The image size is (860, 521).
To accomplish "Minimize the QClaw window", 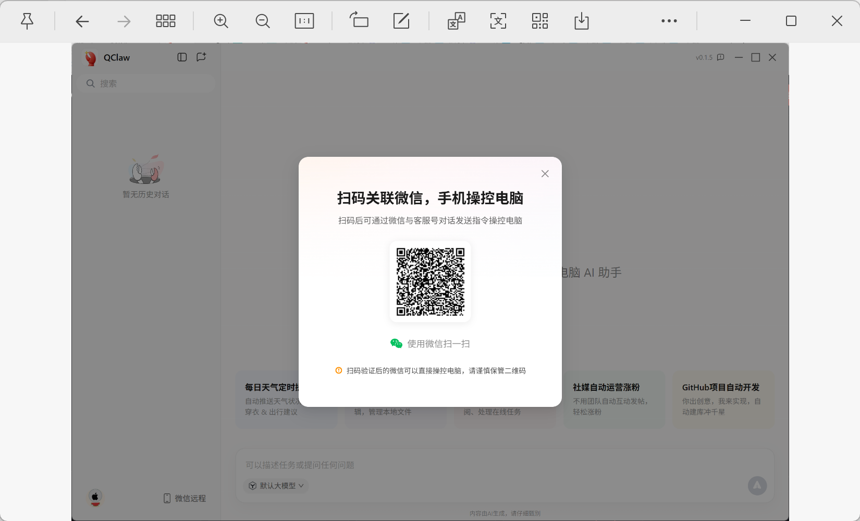I will (x=739, y=57).
